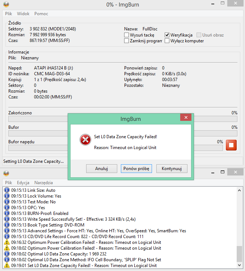Viewport: 245px width, 271px height.
Task: Click ImgBurn app icon in main title bar
Action: (6, 4)
